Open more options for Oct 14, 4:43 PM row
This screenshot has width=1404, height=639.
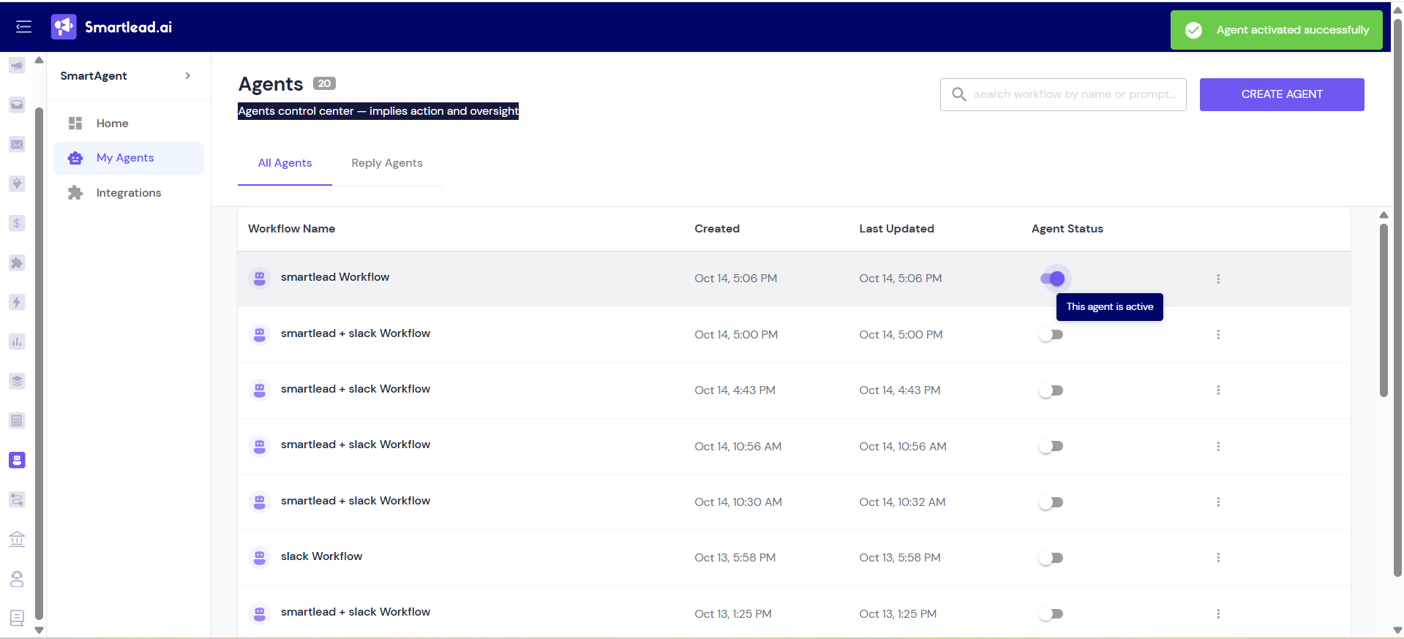[x=1218, y=390]
